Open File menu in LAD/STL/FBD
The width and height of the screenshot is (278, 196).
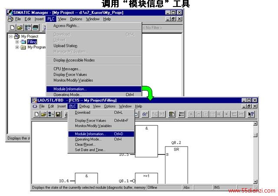[42, 106]
